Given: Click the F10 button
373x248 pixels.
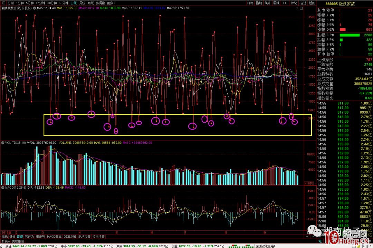Looking at the screenshot, I should (x=285, y=3).
